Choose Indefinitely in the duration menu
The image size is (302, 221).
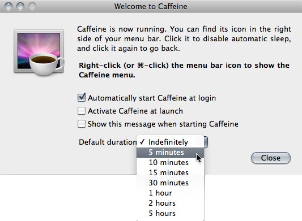tap(170, 142)
